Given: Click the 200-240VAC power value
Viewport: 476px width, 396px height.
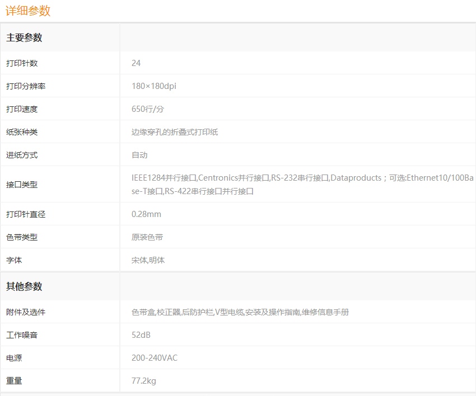Looking at the screenshot, I should 155,358.
